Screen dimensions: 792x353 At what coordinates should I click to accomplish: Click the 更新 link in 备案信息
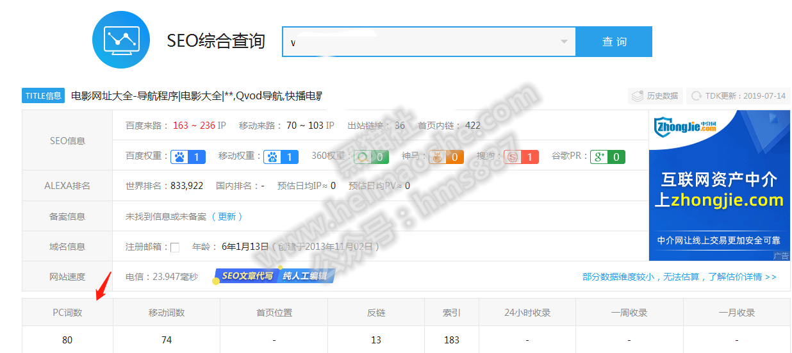point(227,217)
